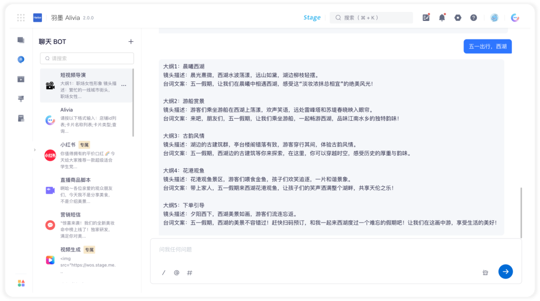This screenshot has width=540, height=301.
Task: Click the 羽墨 Alivia app title
Action: tap(65, 17)
